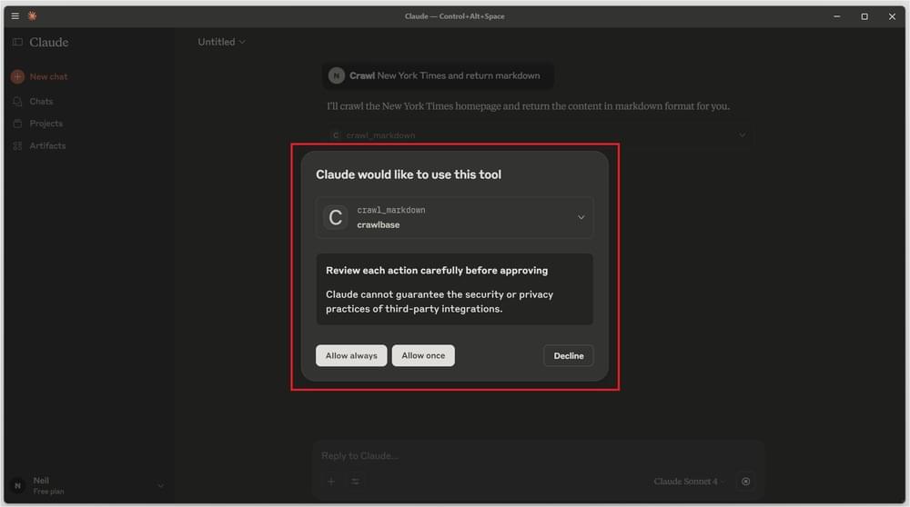Collapse the sidebar using panel icon
The image size is (910, 507).
click(17, 43)
